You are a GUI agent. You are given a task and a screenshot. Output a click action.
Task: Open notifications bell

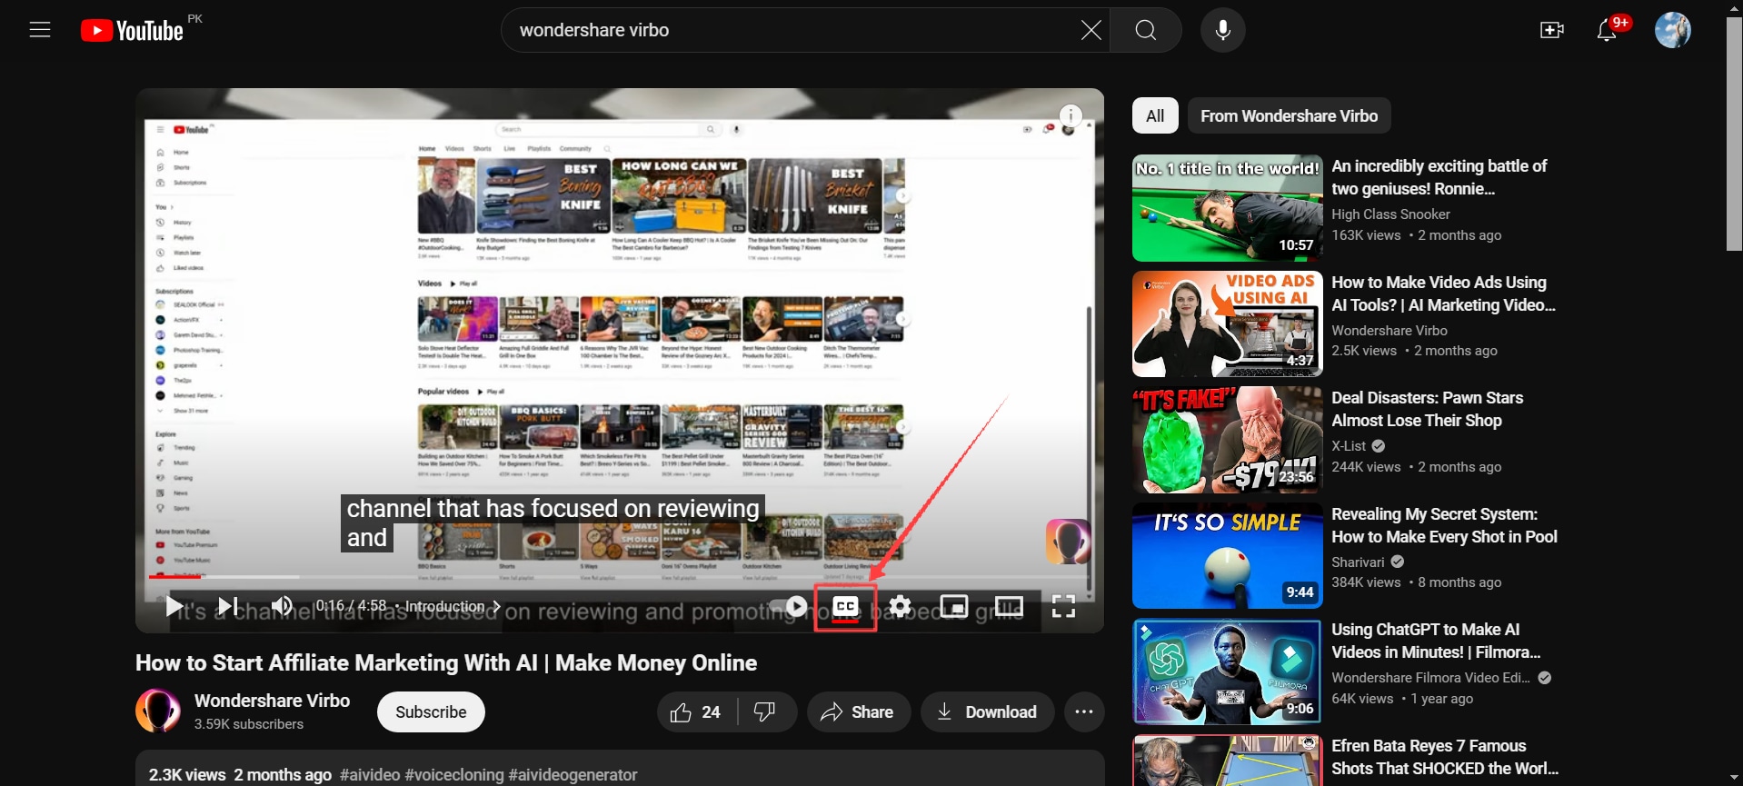pos(1607,30)
